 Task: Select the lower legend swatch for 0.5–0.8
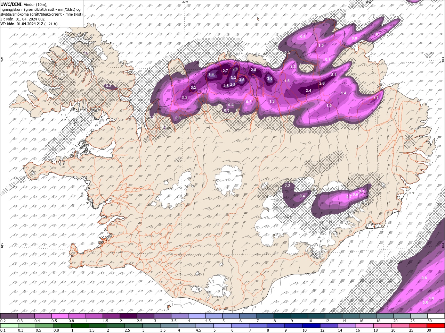coord(44,326)
